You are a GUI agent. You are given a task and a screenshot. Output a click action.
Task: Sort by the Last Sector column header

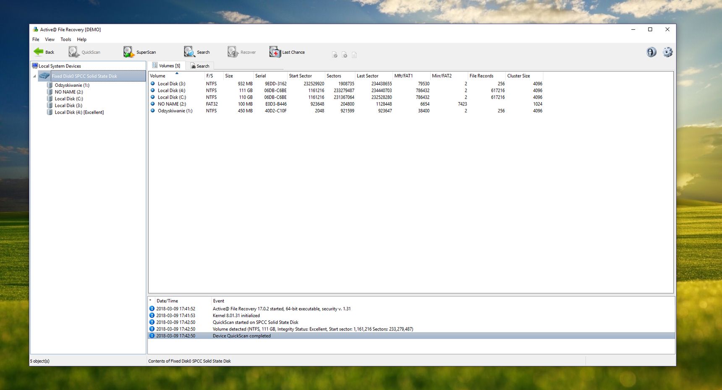374,76
